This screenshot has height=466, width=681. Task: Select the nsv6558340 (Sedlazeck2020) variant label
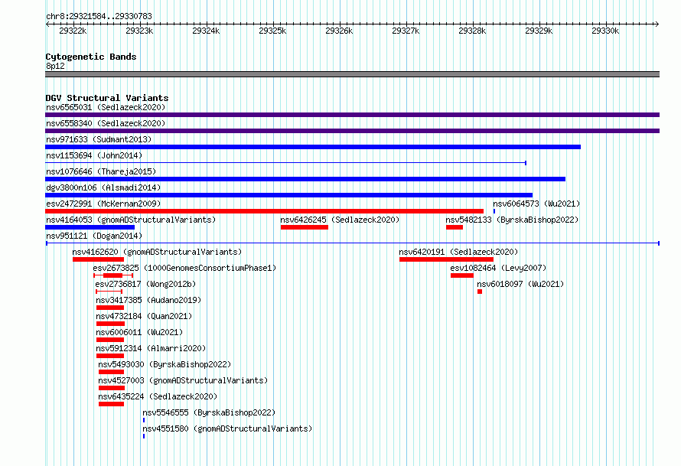[106, 123]
